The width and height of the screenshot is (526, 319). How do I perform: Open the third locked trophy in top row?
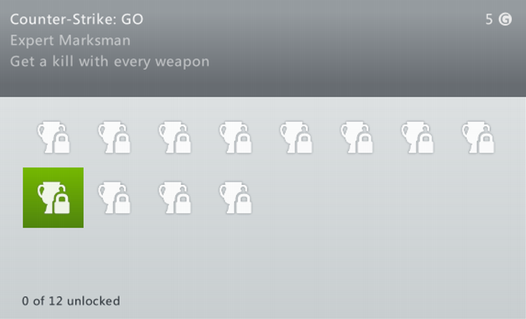click(174, 137)
